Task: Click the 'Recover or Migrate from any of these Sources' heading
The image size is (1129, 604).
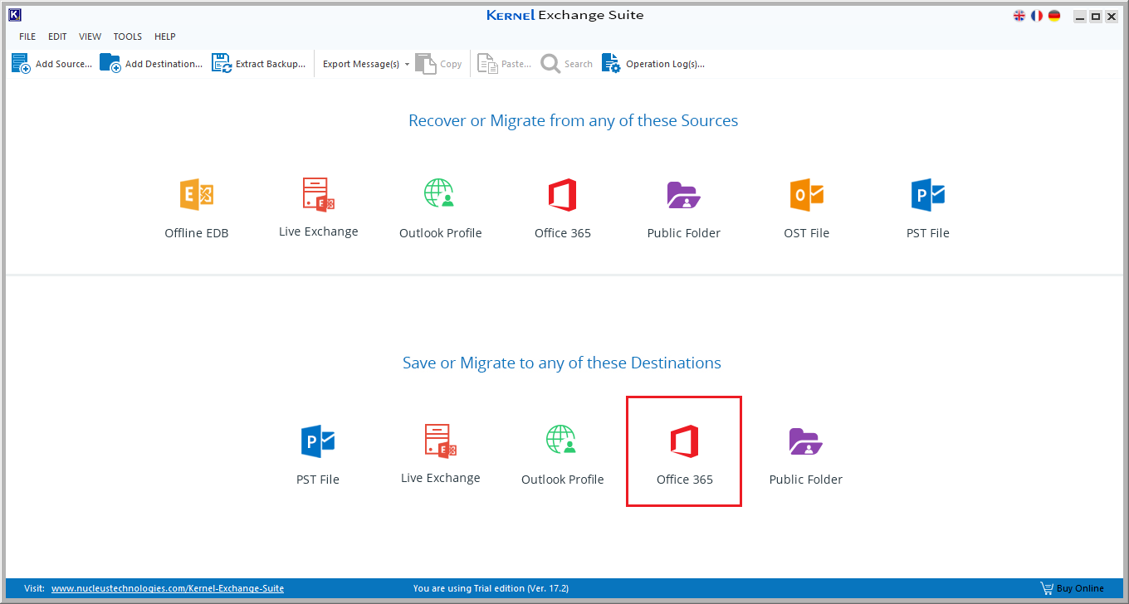Action: pyautogui.click(x=573, y=120)
